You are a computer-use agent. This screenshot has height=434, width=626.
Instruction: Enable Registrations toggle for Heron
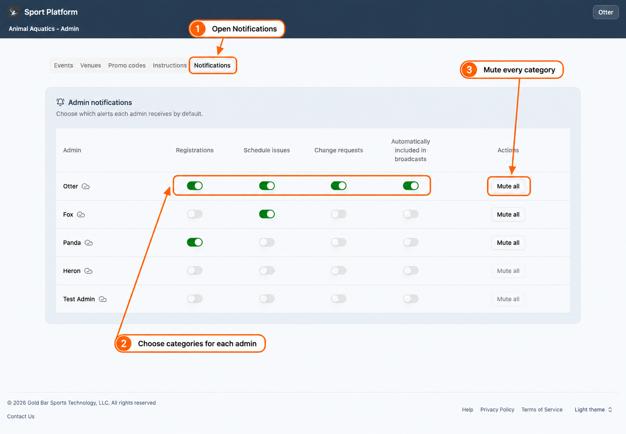(195, 270)
